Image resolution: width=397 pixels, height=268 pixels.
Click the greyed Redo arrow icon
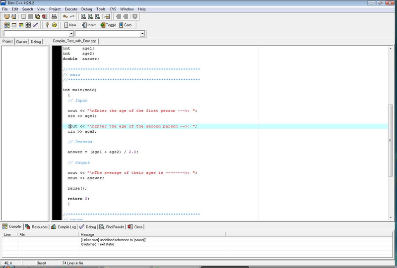[x=72, y=17]
